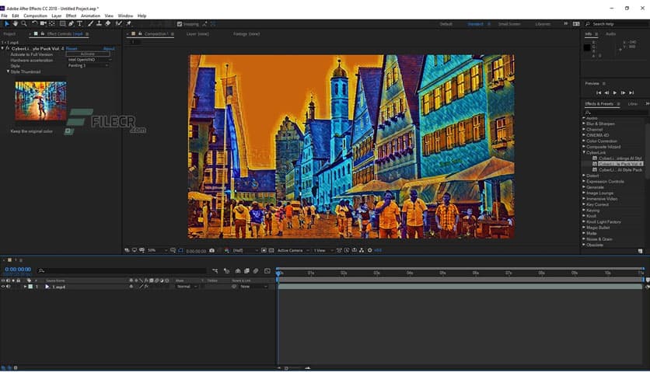The image size is (650, 376).
Task: Toggle audio speaker for 1.mp4 layer
Action: (9, 287)
